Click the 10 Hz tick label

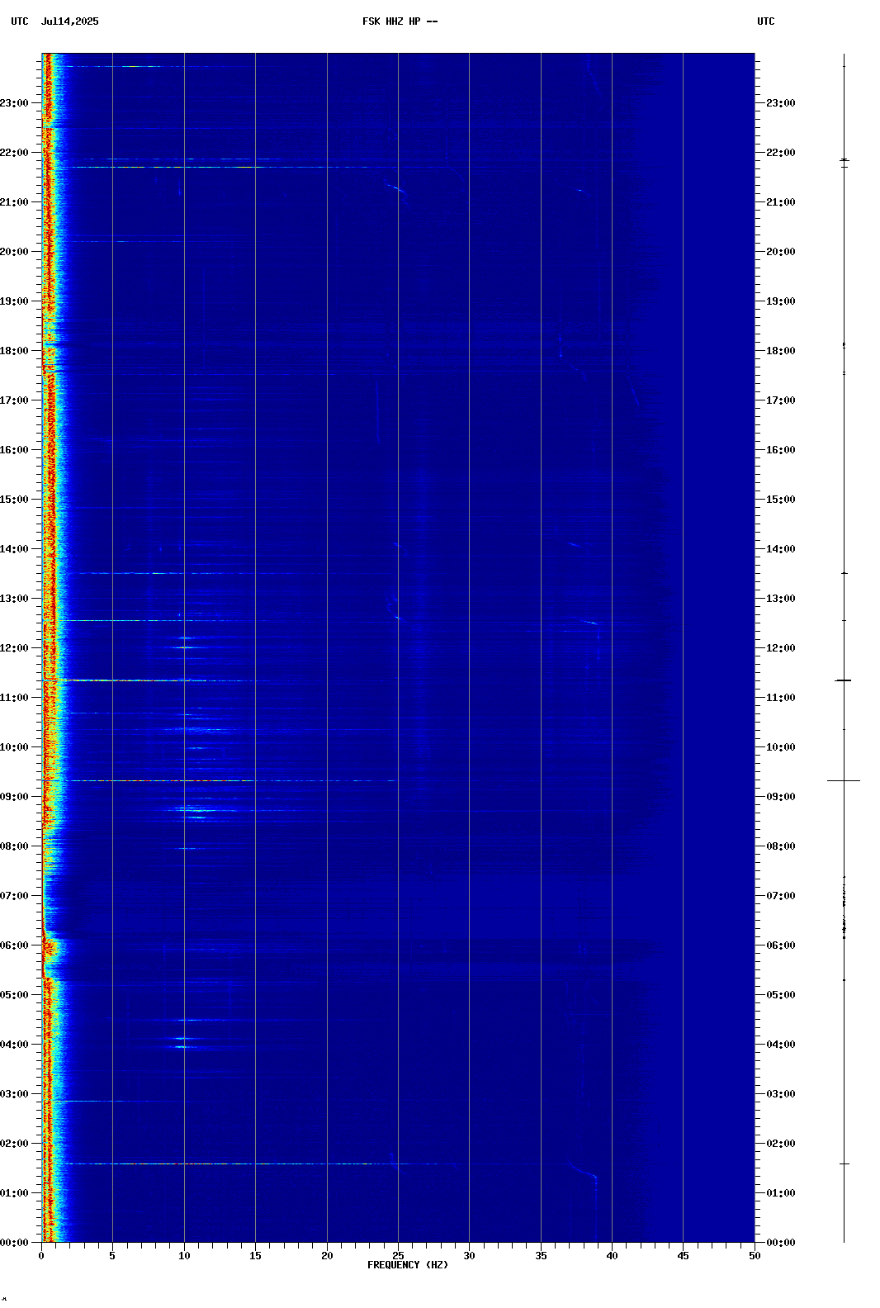coord(184,1256)
